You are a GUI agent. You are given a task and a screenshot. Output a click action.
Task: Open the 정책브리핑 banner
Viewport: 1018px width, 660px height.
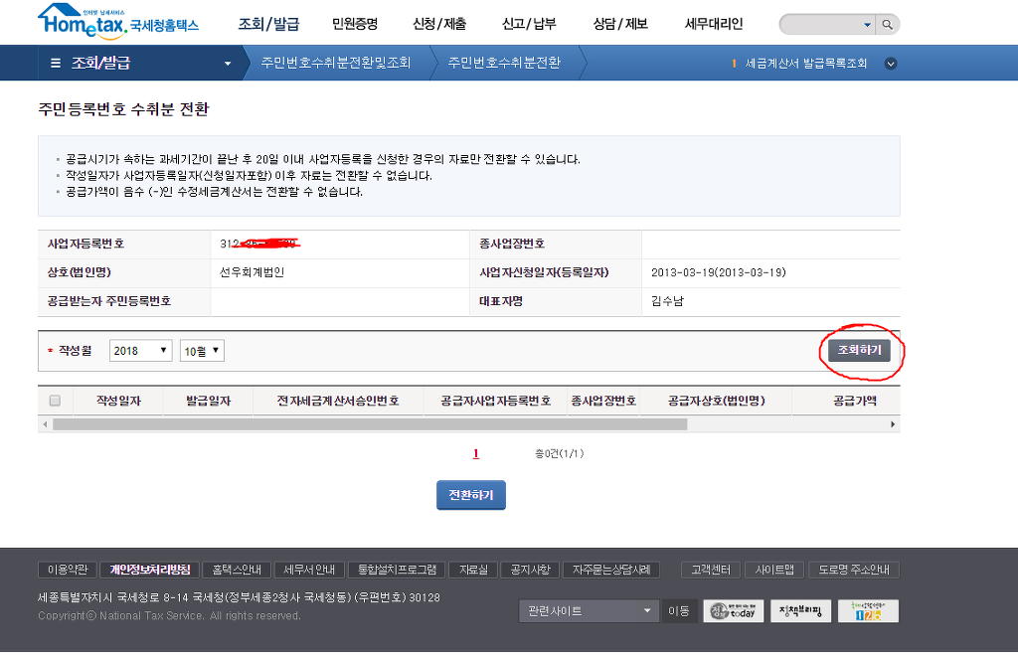tap(800, 610)
